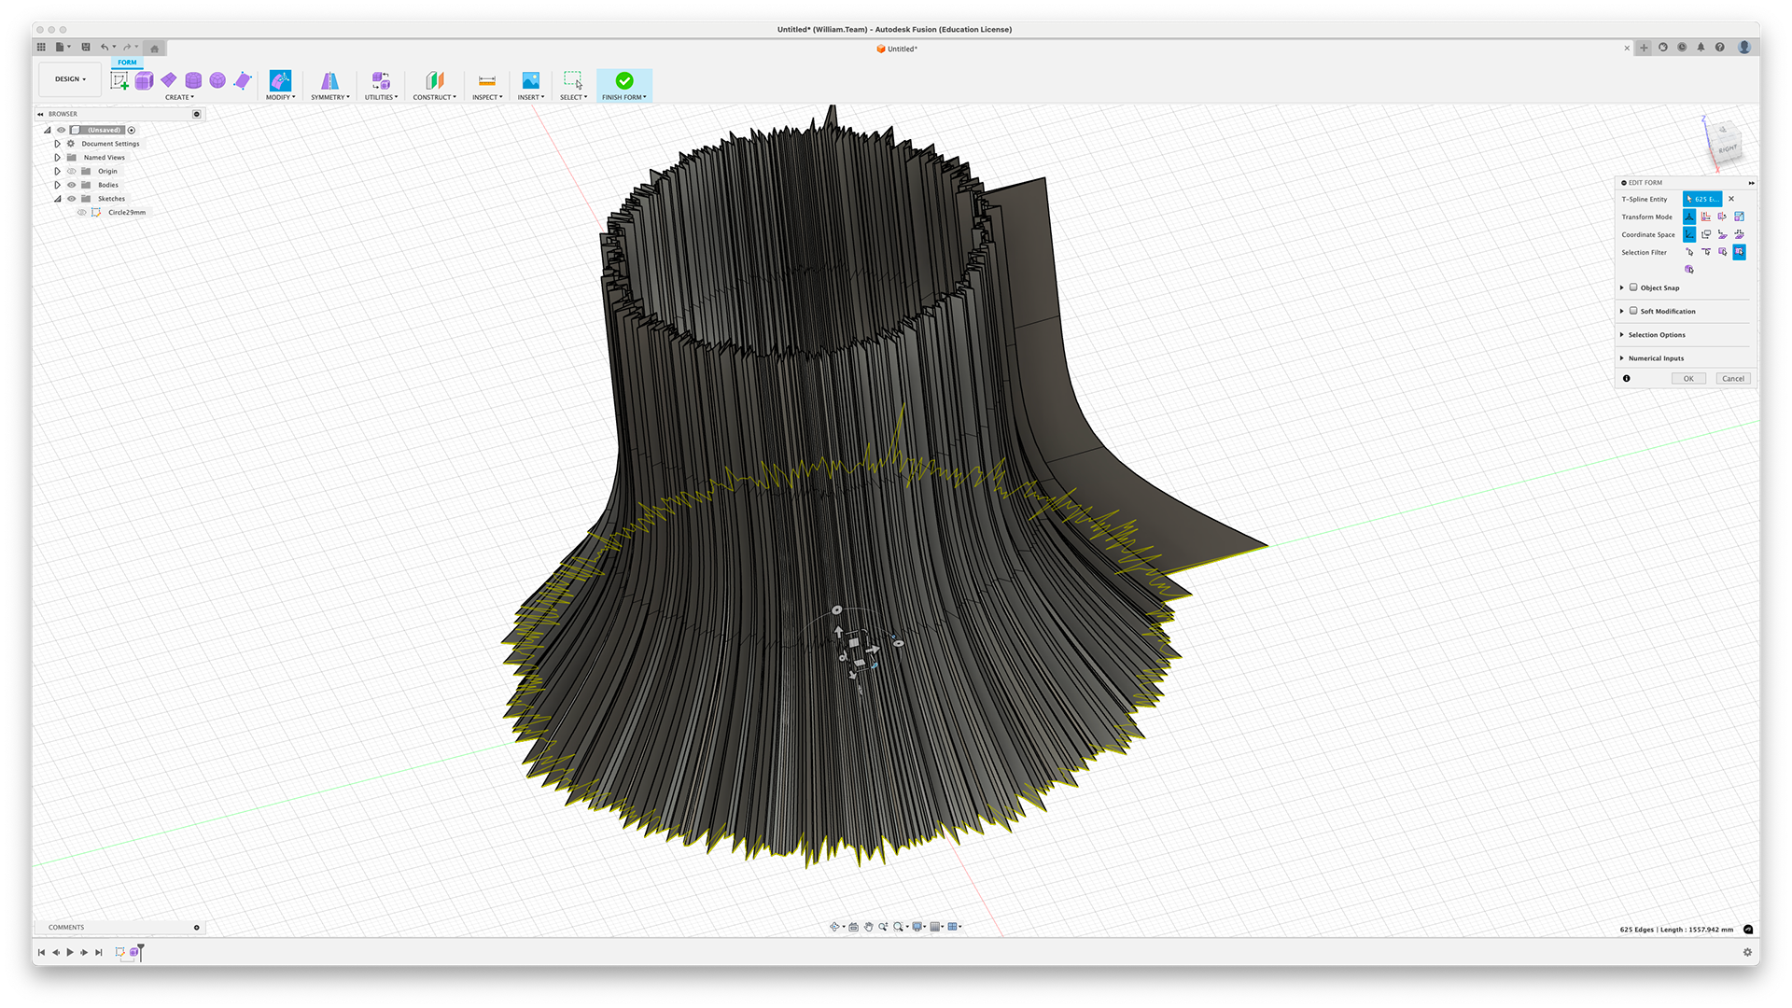Open the Help question-mark icon

click(x=1720, y=48)
